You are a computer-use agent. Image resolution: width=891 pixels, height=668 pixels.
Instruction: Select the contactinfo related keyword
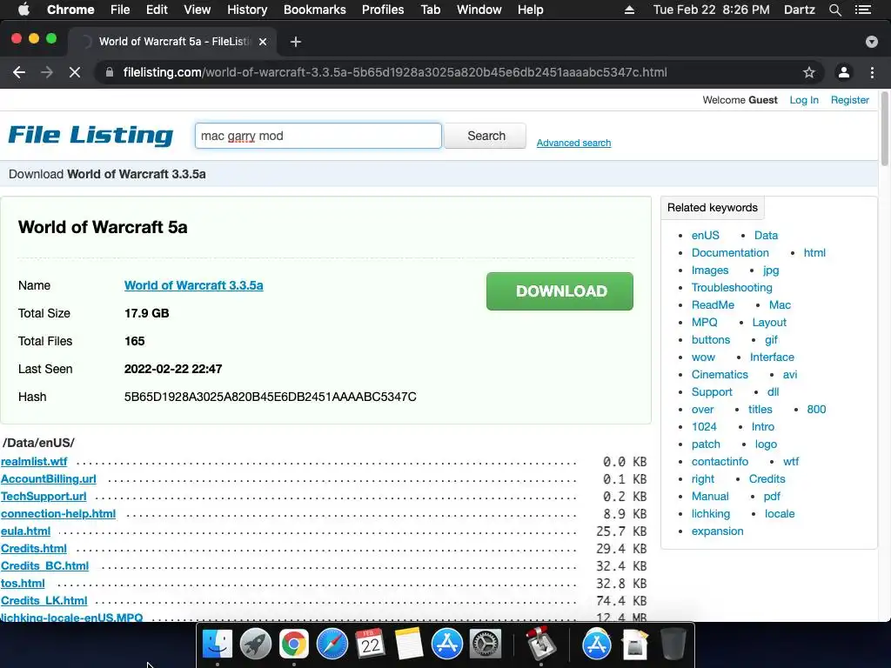click(x=720, y=461)
